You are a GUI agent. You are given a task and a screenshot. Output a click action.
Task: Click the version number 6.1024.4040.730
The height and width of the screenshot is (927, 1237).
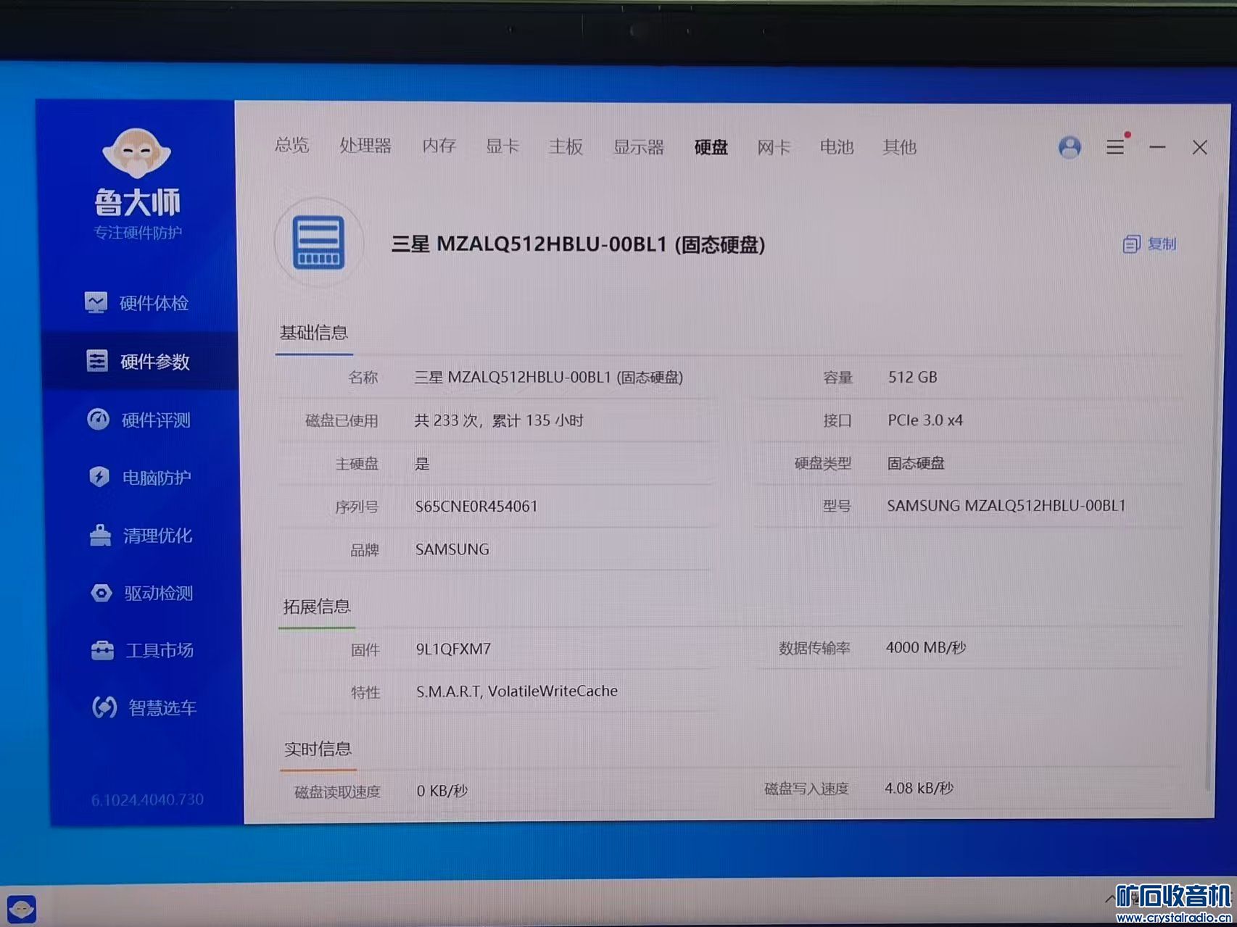[147, 799]
